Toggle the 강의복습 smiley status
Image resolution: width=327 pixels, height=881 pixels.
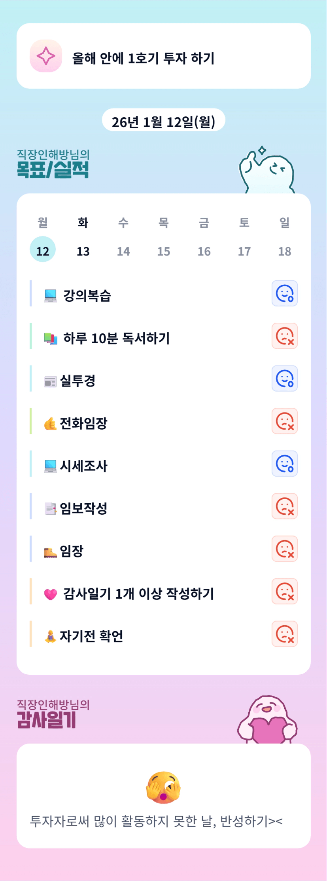284,293
